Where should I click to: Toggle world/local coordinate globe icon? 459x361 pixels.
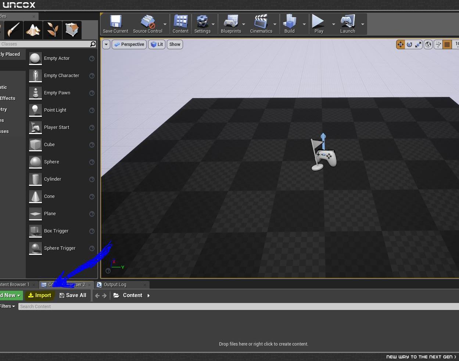(x=428, y=44)
